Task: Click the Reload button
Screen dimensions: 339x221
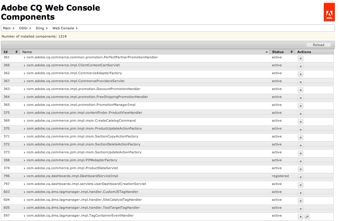Action: point(318,45)
